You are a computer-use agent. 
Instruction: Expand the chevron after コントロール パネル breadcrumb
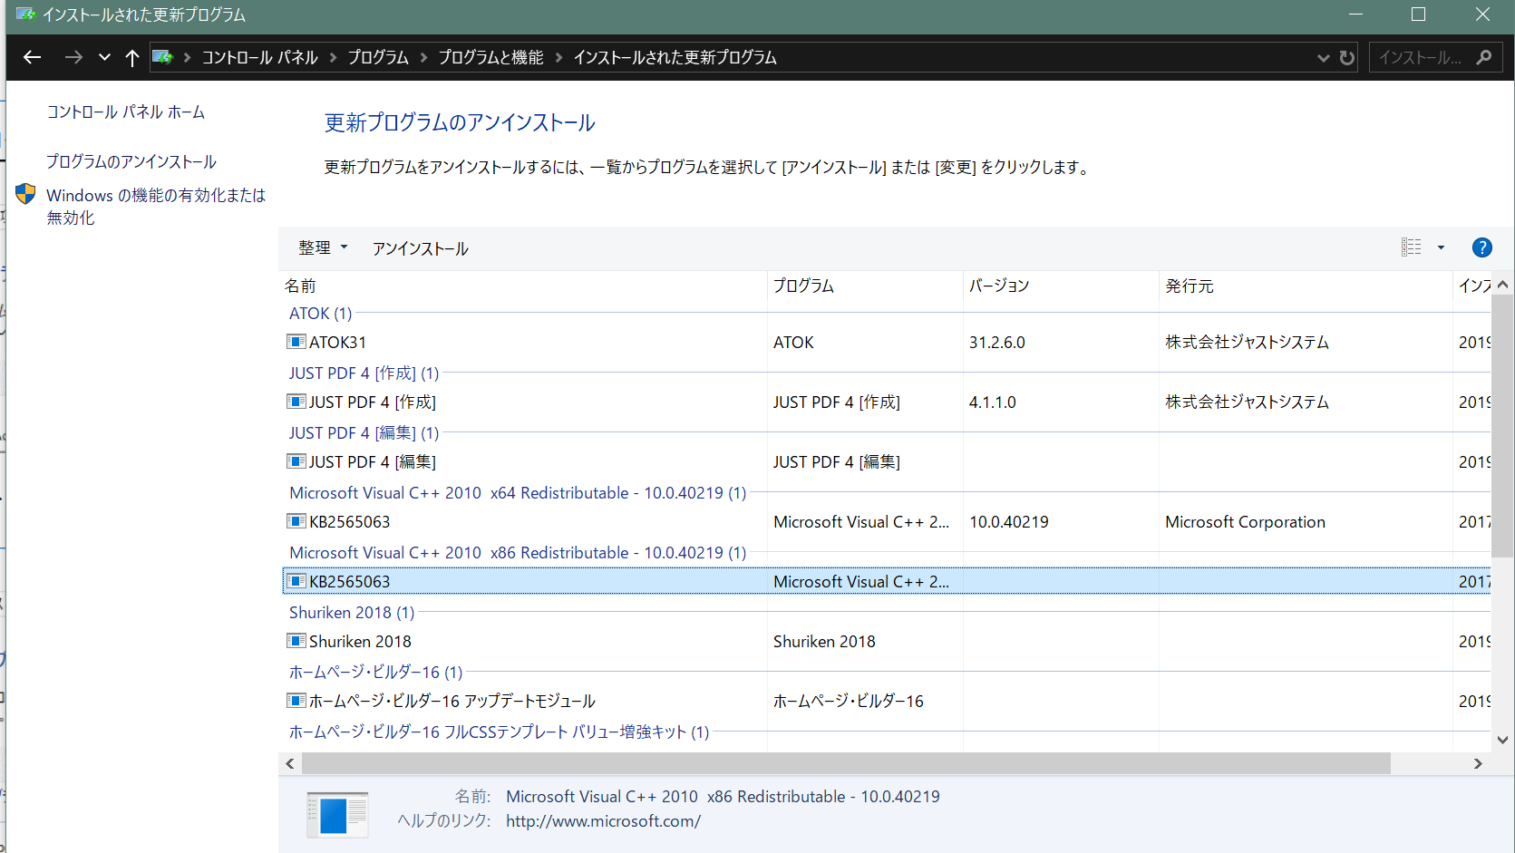pyautogui.click(x=333, y=57)
